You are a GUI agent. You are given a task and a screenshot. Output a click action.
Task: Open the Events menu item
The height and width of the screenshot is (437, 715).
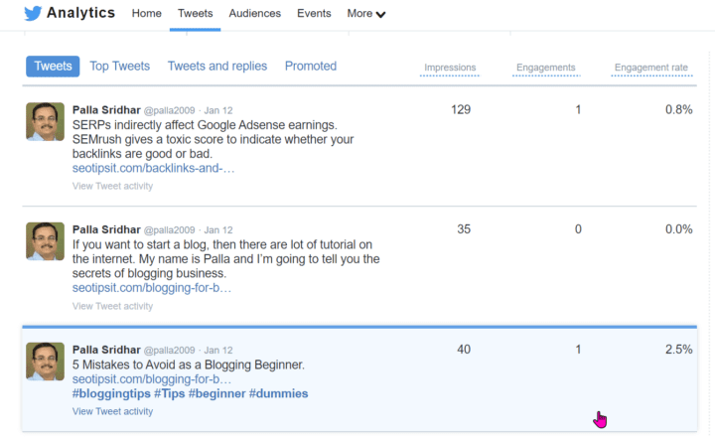[314, 14]
